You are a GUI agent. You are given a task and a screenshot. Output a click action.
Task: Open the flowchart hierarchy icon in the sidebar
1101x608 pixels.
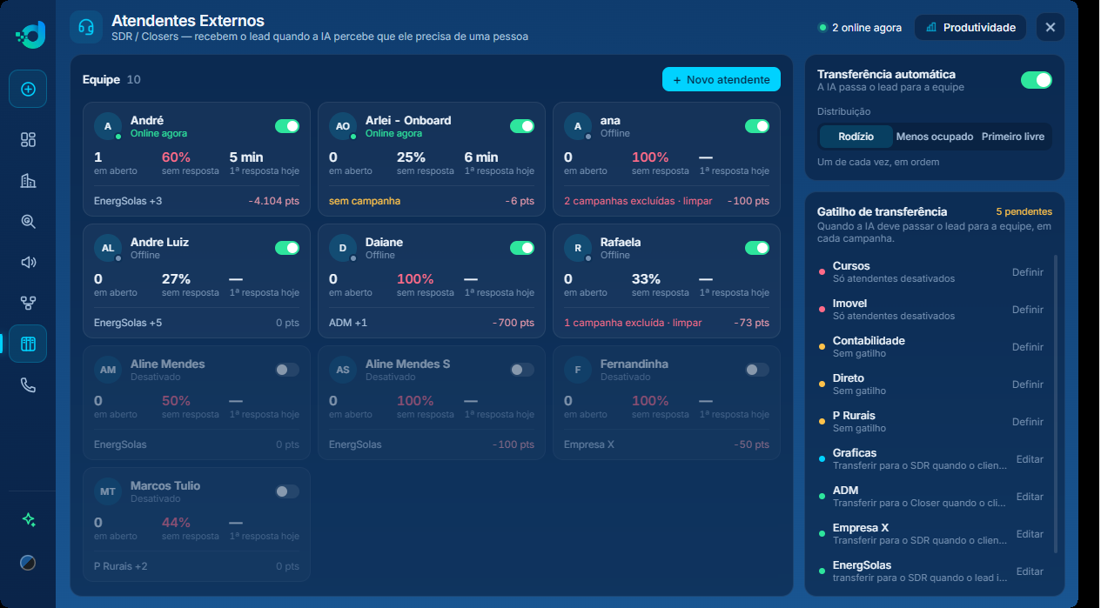(x=28, y=303)
